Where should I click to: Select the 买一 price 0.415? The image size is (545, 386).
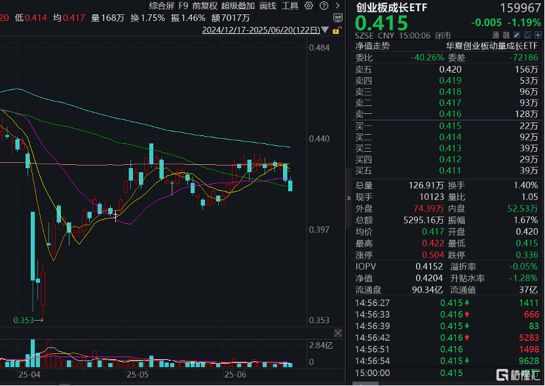tap(450, 126)
